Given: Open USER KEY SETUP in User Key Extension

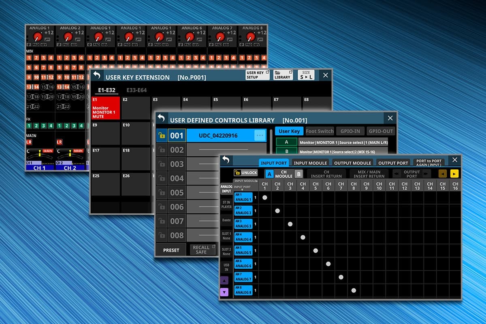Looking at the screenshot, I should click(257, 75).
